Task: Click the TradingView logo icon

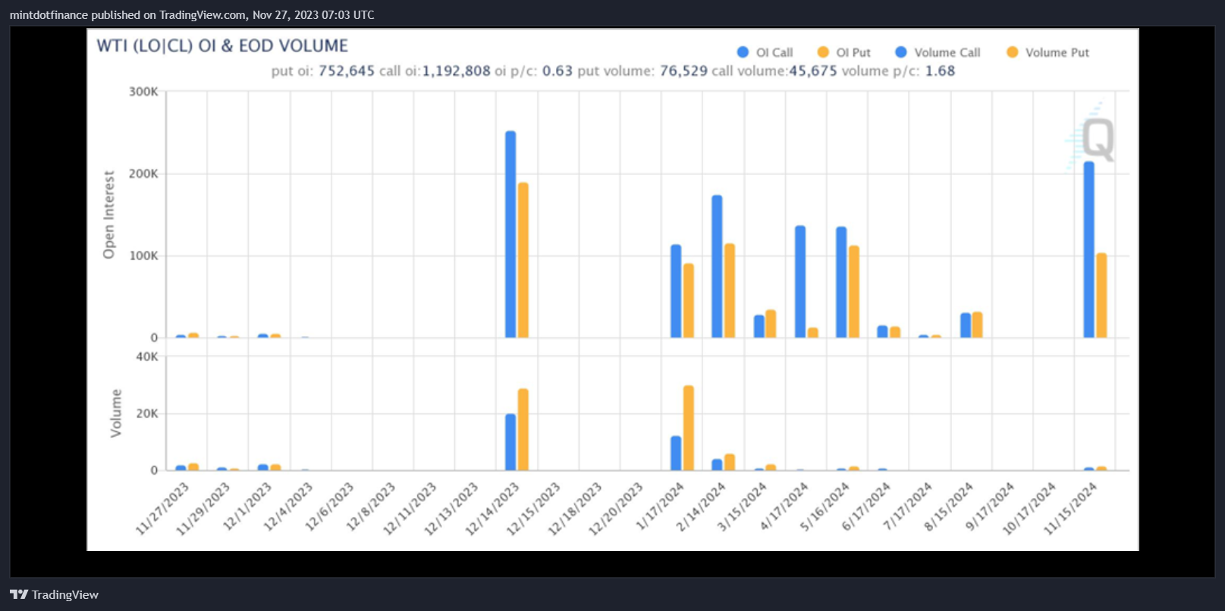Action: click(19, 594)
